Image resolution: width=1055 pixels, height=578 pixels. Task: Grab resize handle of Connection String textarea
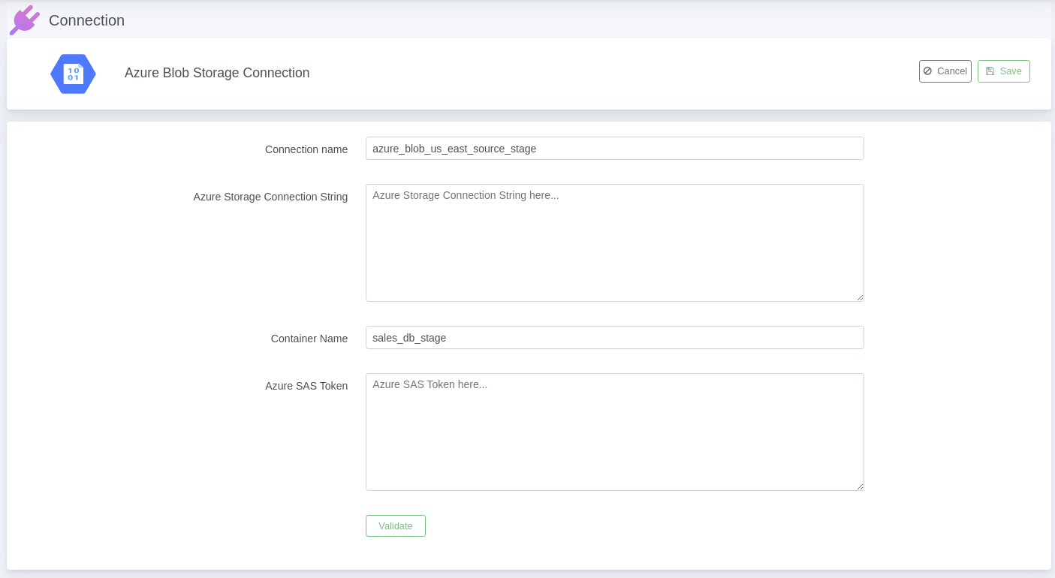[x=860, y=297]
